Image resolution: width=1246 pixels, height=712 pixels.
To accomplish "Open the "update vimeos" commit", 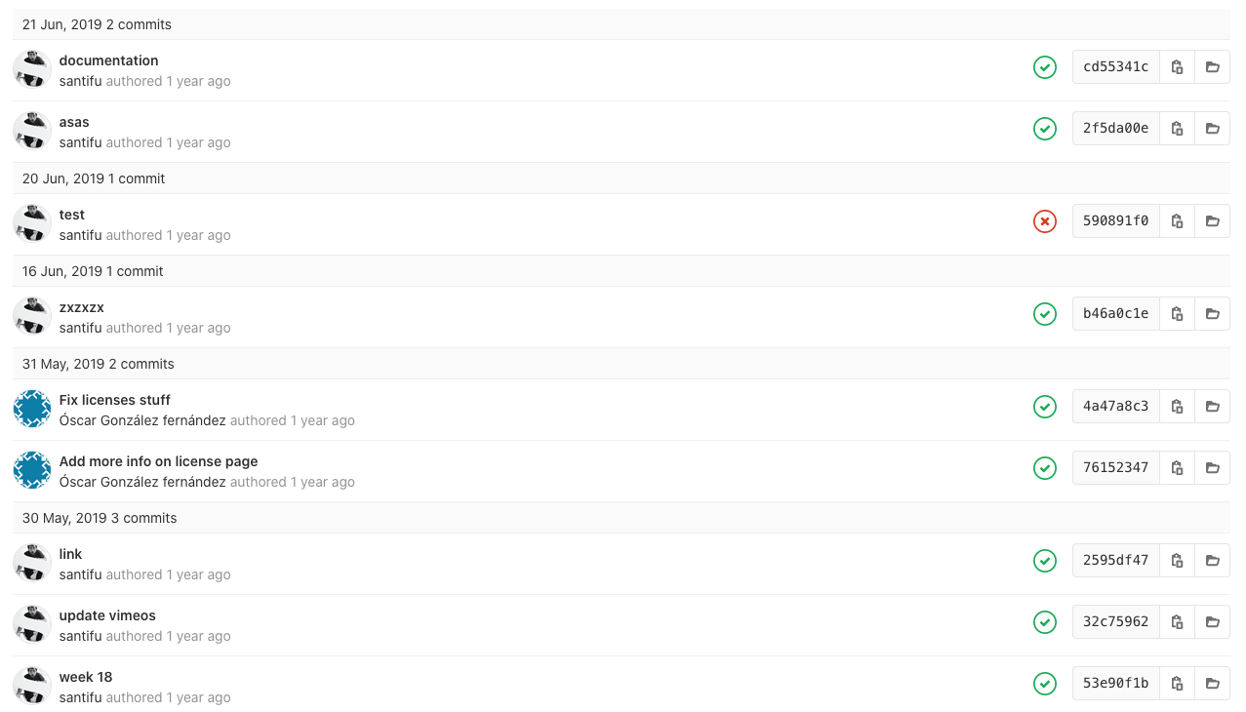I will [107, 615].
